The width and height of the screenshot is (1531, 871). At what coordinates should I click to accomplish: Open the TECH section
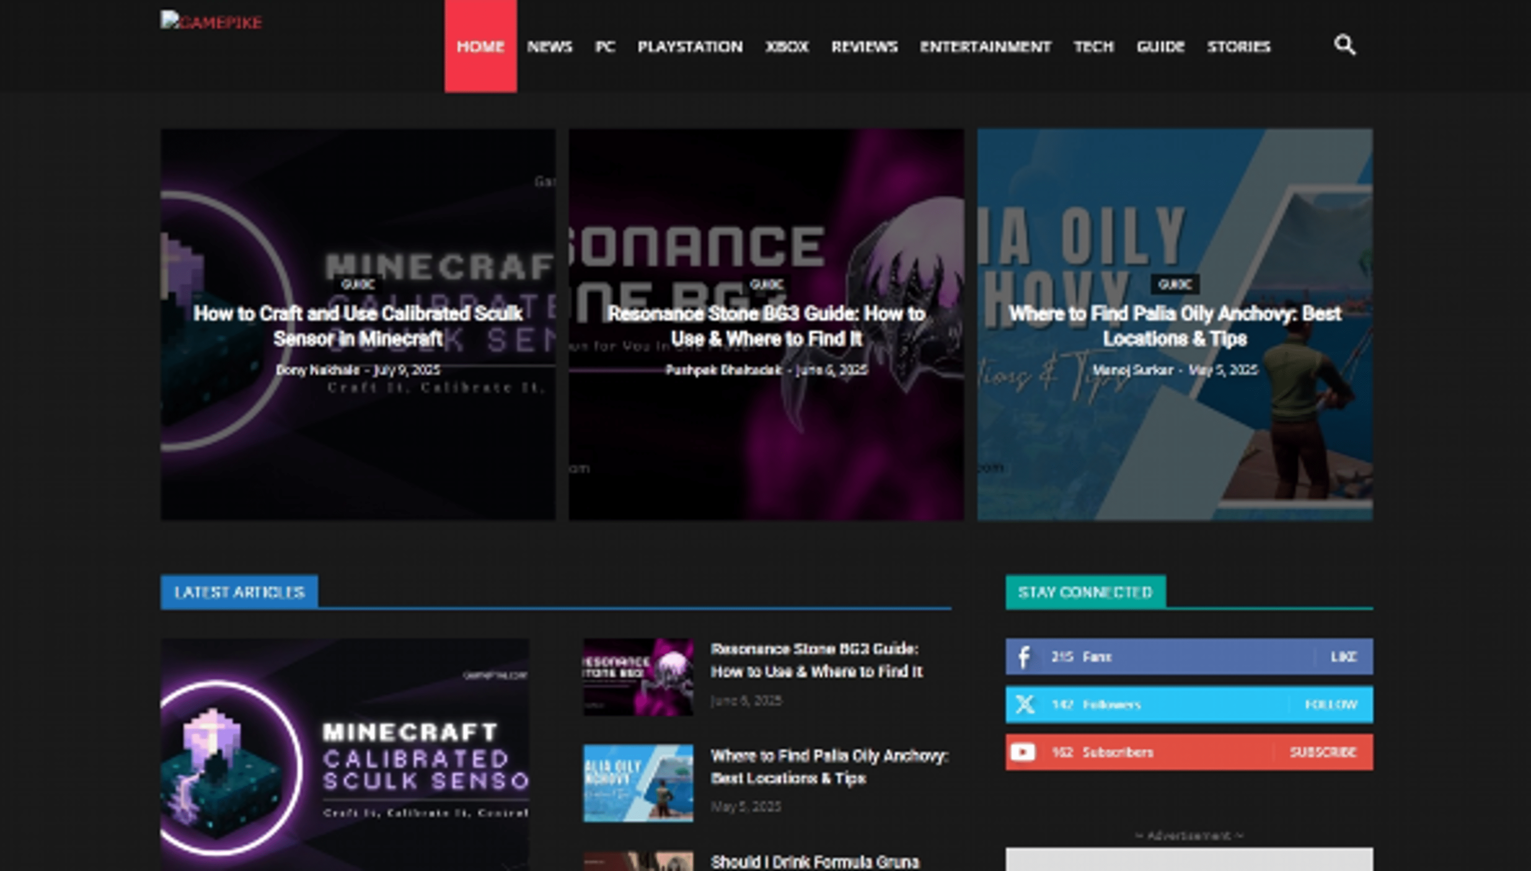[1094, 47]
